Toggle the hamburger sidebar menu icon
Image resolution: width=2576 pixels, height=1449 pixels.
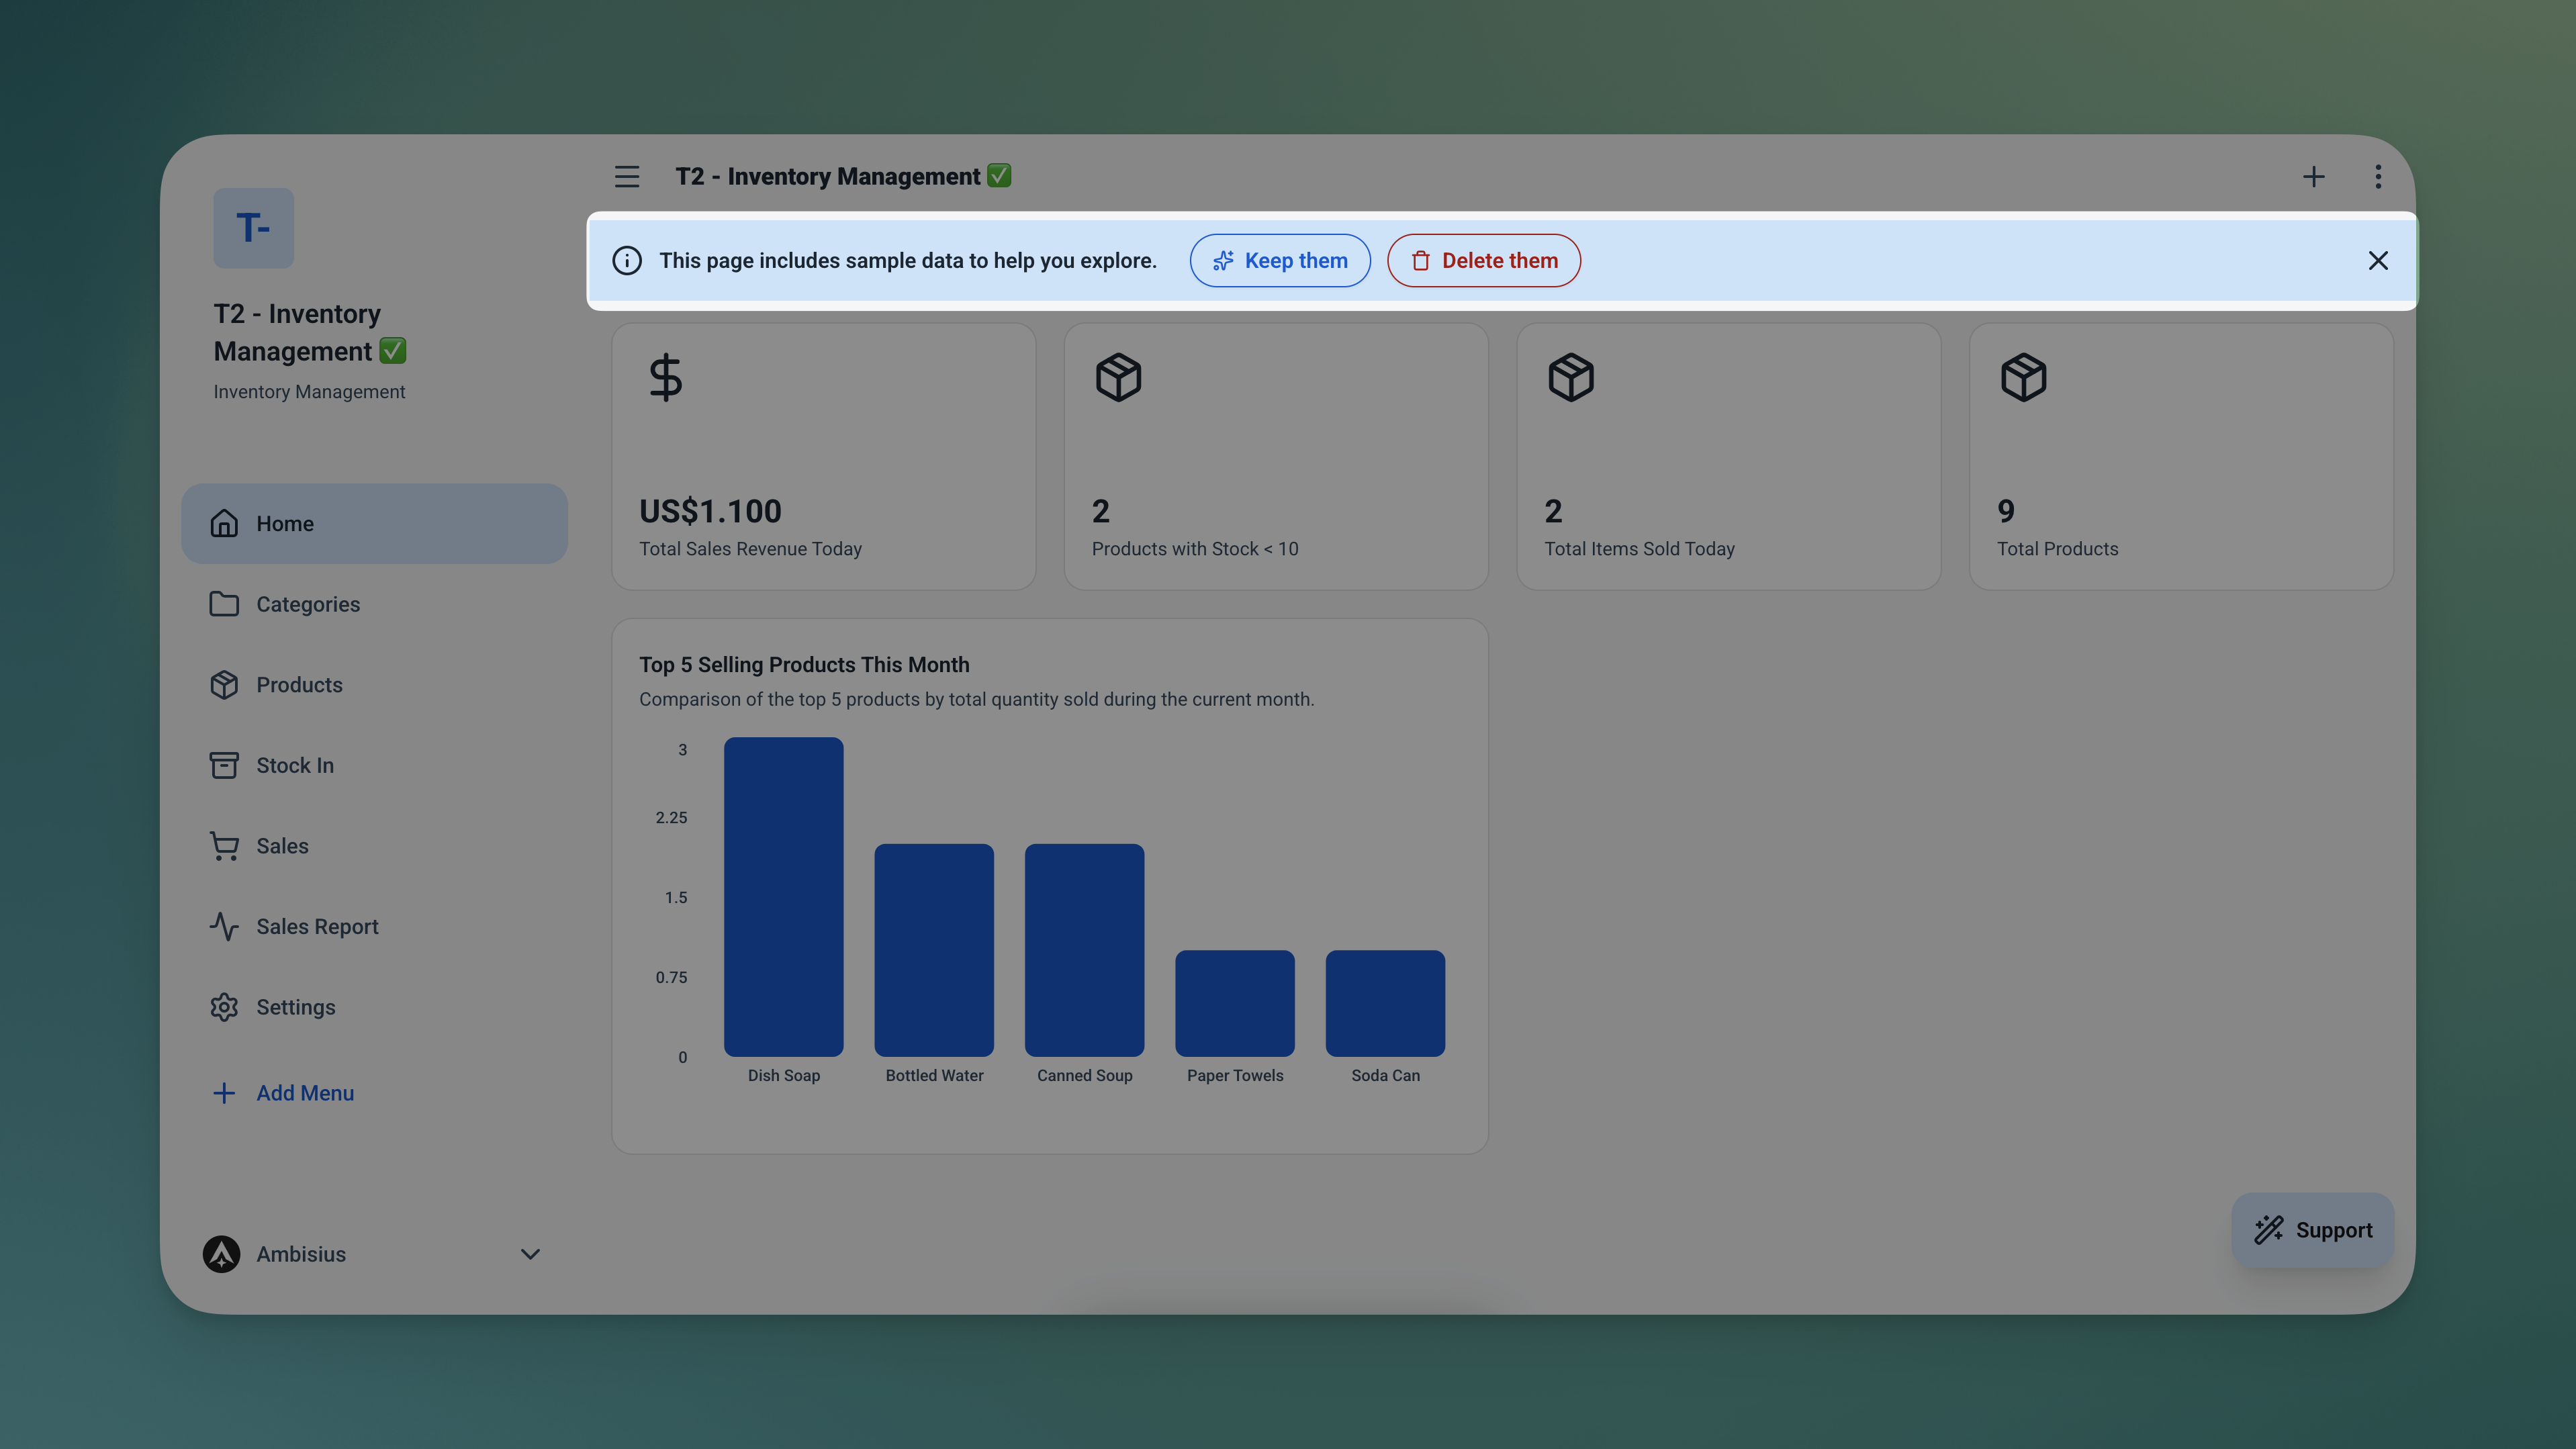point(627,177)
